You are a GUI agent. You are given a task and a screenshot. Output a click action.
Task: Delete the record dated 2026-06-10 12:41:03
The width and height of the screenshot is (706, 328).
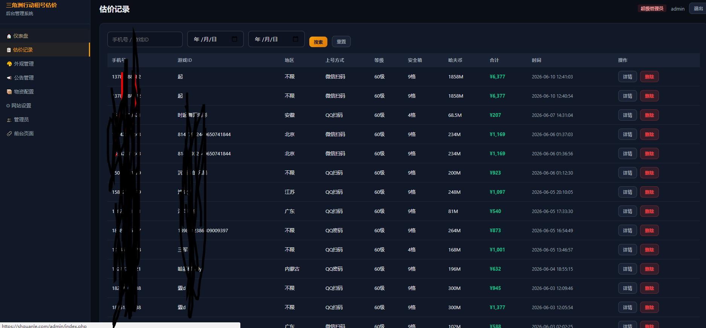point(649,77)
